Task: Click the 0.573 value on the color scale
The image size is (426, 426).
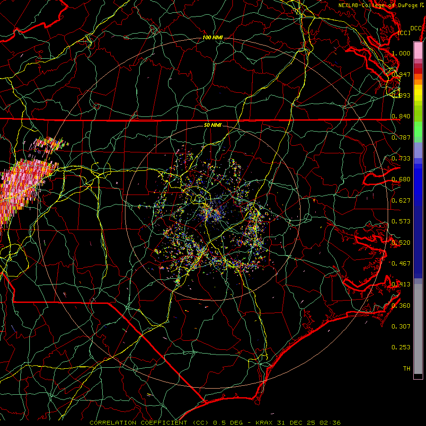Action: click(401, 222)
